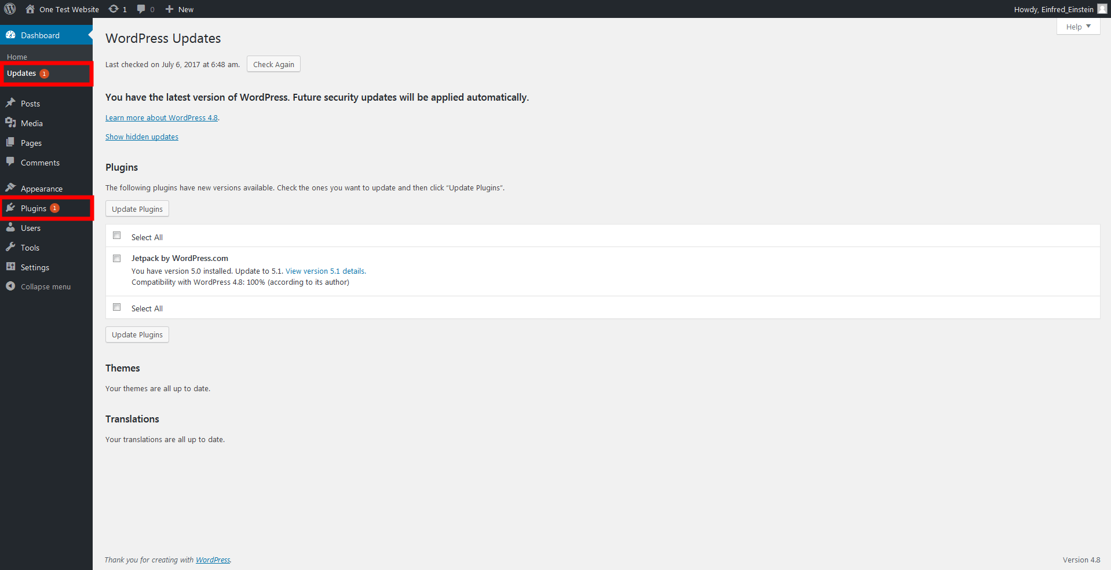1111x570 pixels.
Task: Tick the Jetpack by WordPress.com checkbox
Action: pyautogui.click(x=117, y=259)
